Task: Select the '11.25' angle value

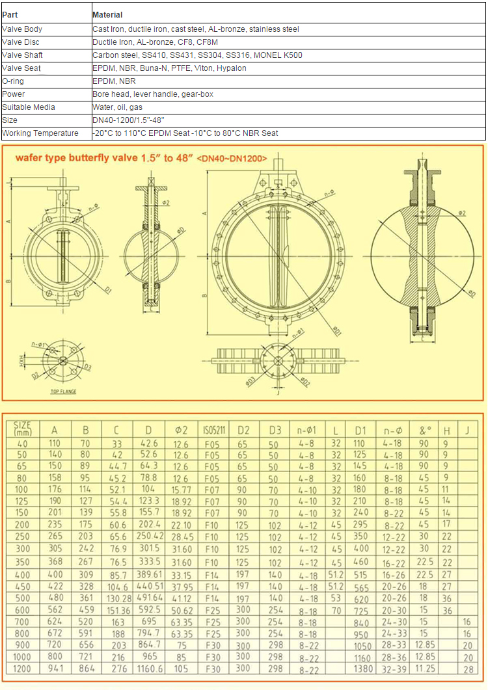Action: coord(425,669)
